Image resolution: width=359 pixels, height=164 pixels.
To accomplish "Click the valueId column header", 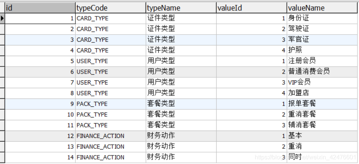I will point(252,8).
